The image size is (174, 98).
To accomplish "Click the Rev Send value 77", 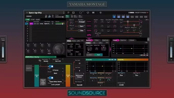I will 79,63.
